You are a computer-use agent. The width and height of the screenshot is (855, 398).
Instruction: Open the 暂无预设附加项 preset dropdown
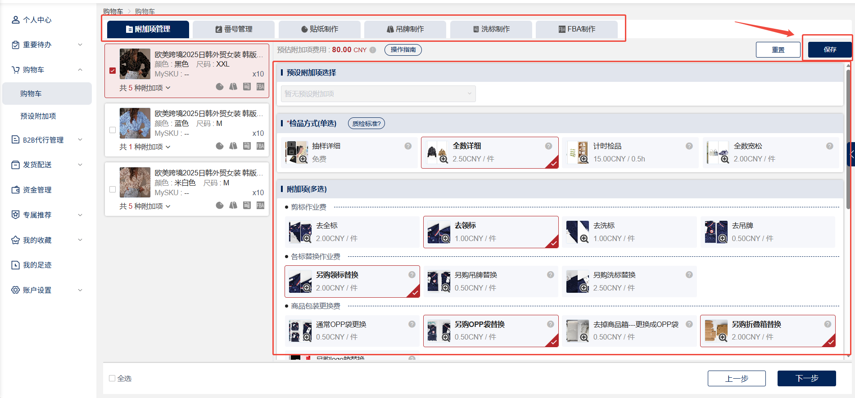coord(378,94)
